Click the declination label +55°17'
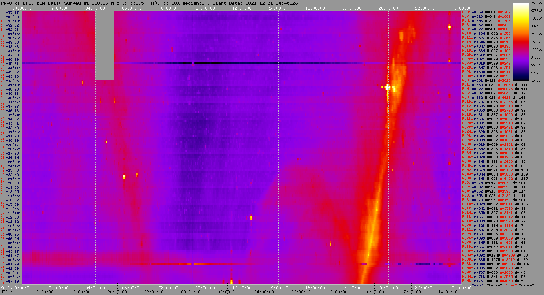Screen dimensions: 544x295 [13, 12]
